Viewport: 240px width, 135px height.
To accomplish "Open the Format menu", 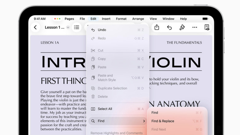I will point(121,19).
